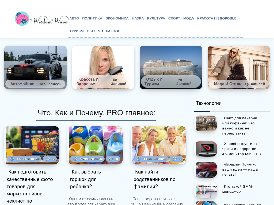Open bakery site article thumbnail

[x=206, y=123]
